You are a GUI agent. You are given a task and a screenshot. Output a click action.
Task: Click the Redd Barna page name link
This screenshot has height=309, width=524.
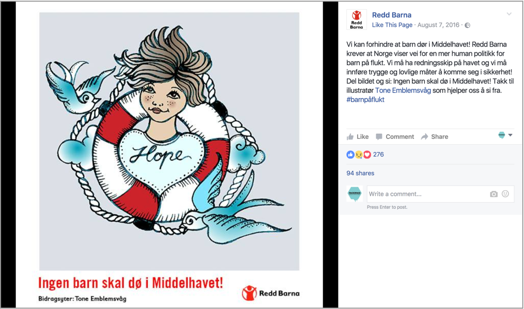(392, 15)
